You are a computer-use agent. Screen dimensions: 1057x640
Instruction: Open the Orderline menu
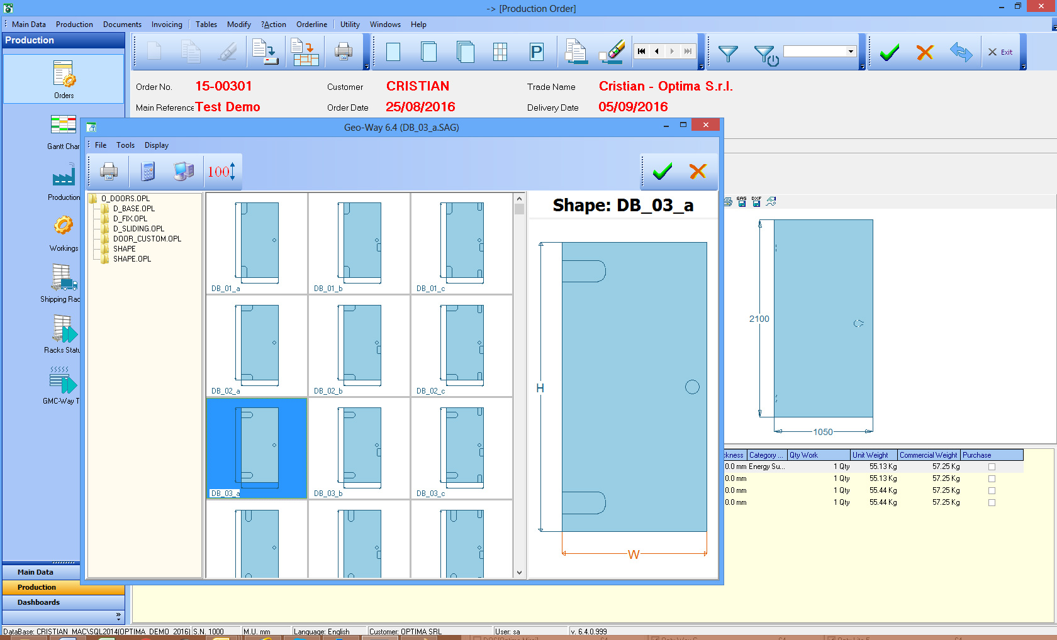tap(312, 25)
